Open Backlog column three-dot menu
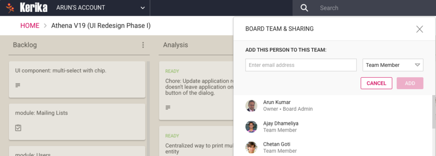The height and width of the screenshot is (156, 436). [143, 45]
